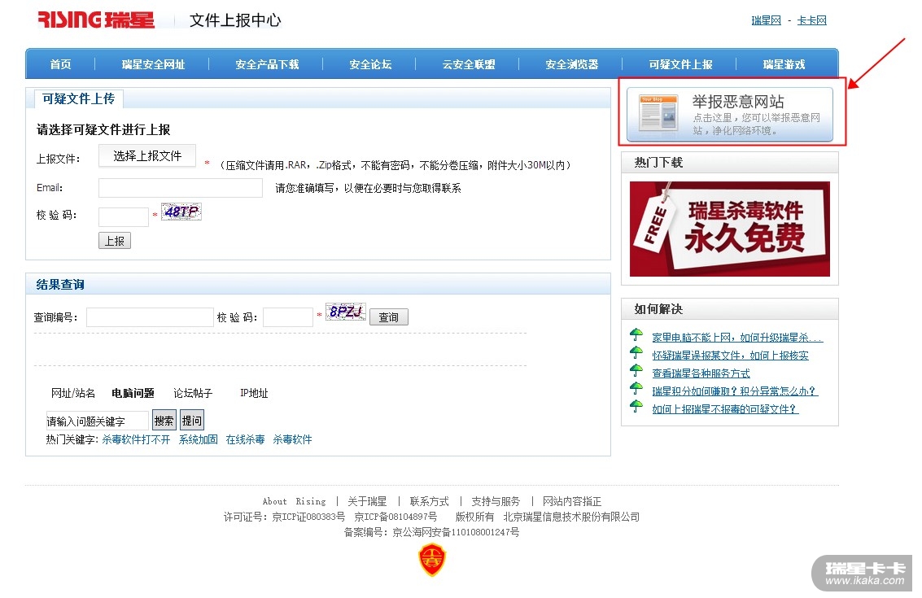The width and height of the screenshot is (922, 598).
Task: Click the 提问 button
Action: tap(192, 421)
